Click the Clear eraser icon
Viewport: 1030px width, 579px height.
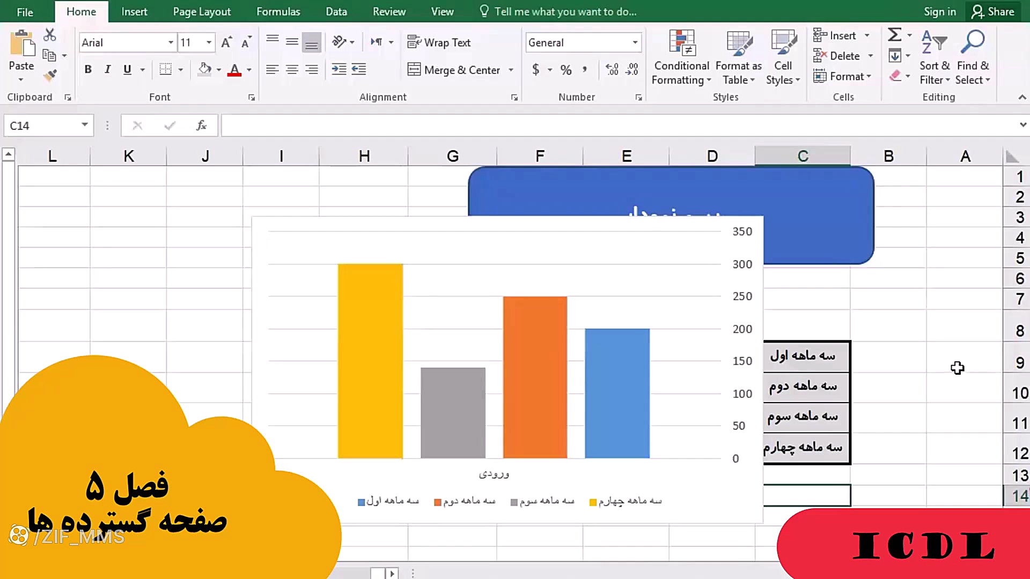[x=895, y=76]
